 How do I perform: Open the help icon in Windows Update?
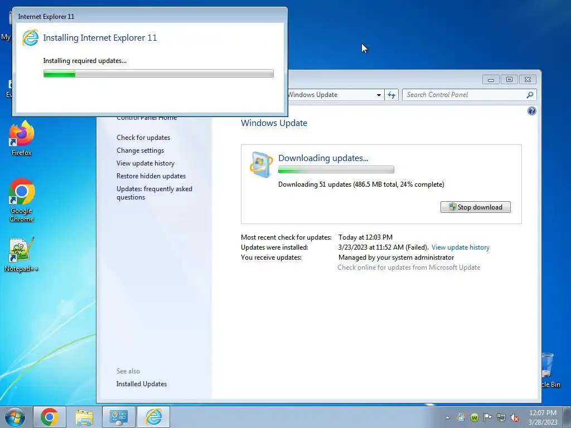(531, 111)
